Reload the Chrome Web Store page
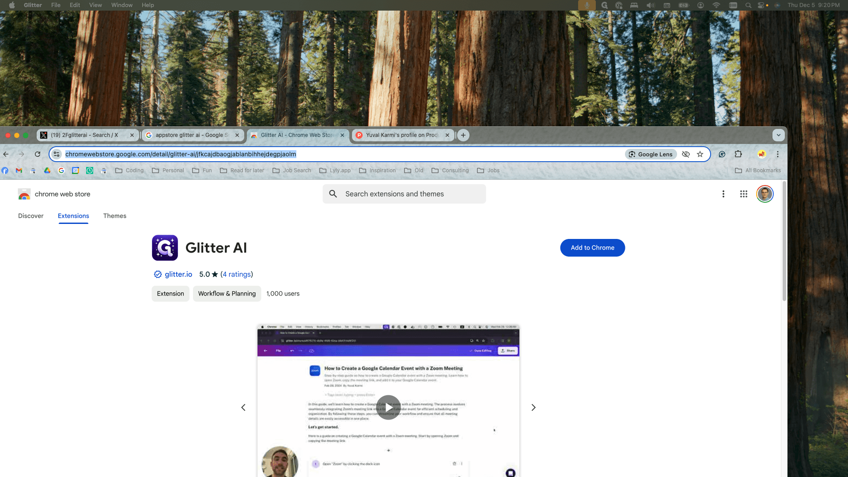This screenshot has height=477, width=848. pos(38,154)
